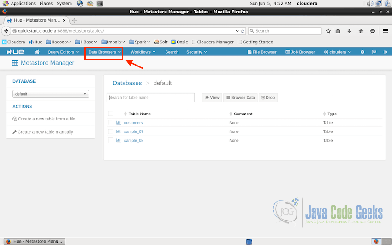Click the sign out icon in navbar

(386, 52)
